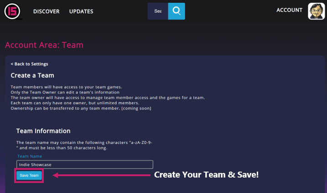The image size is (327, 193).
Task: Click the pink arrow pointing at Save Team
Action: 101,175
